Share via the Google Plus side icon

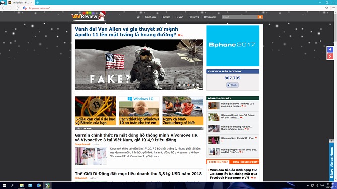click(x=330, y=56)
